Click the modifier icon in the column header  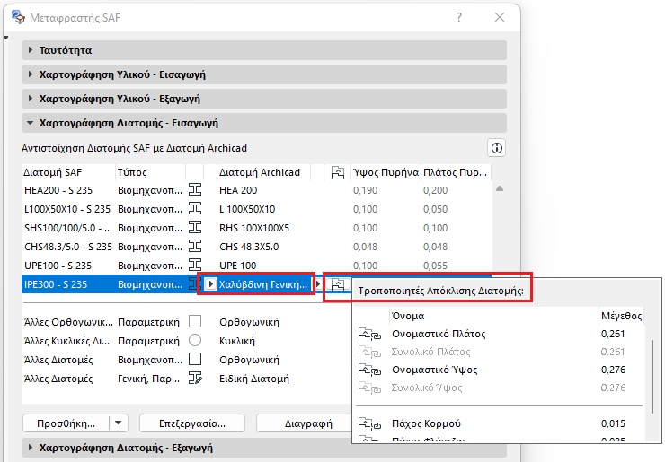tap(338, 172)
